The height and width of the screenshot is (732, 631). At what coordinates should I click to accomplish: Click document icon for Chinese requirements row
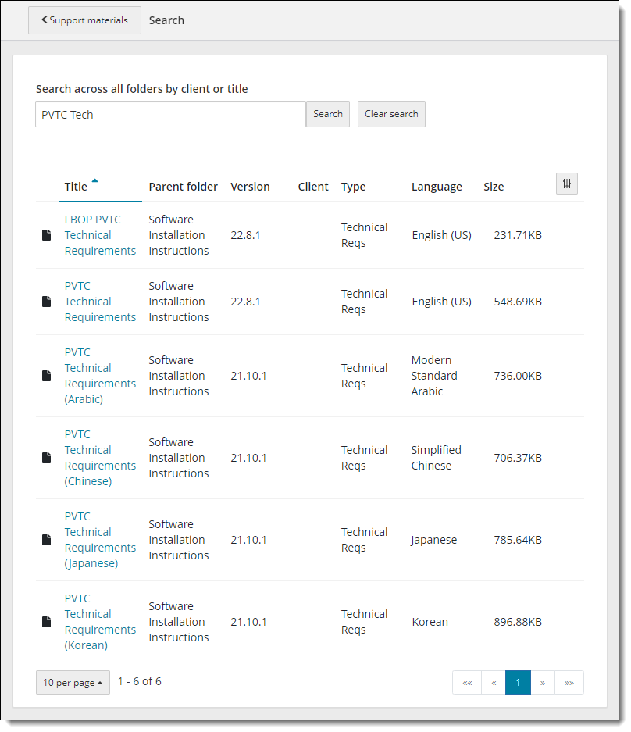pyautogui.click(x=47, y=458)
